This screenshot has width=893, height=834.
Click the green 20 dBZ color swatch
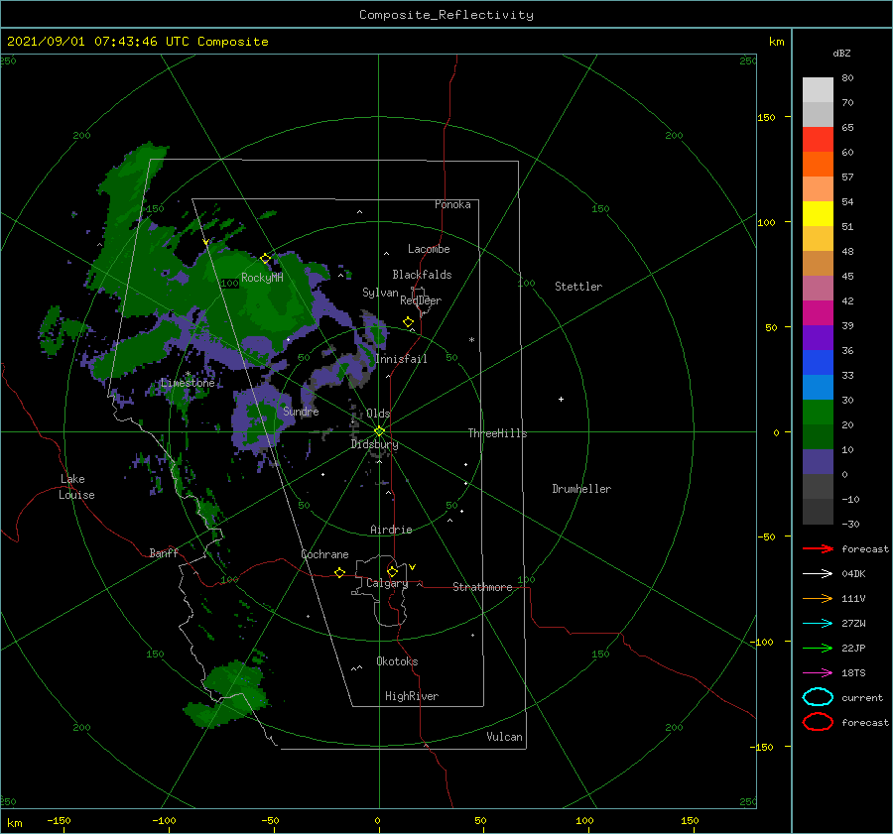pos(818,413)
